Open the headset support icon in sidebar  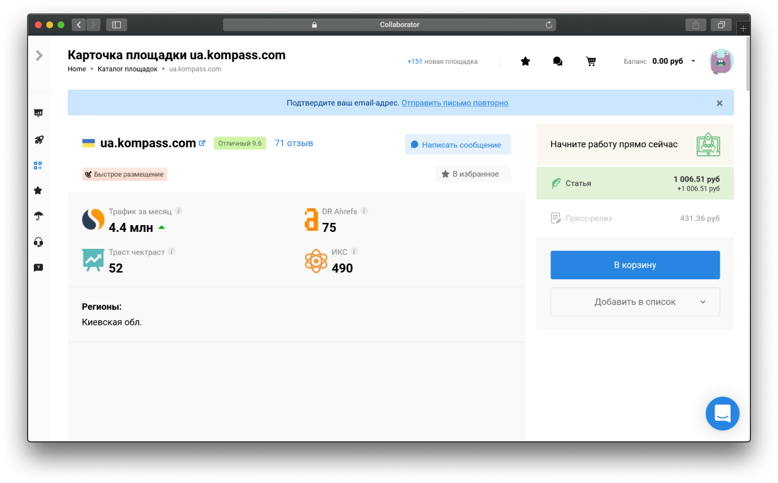click(38, 242)
